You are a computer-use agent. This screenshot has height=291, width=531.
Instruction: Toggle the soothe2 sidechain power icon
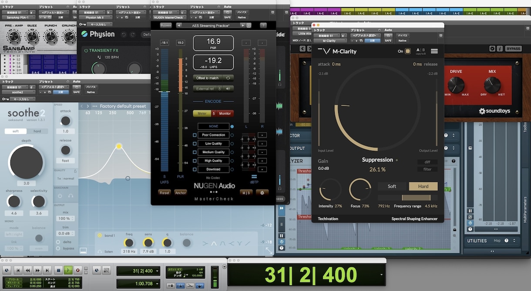click(x=60, y=196)
